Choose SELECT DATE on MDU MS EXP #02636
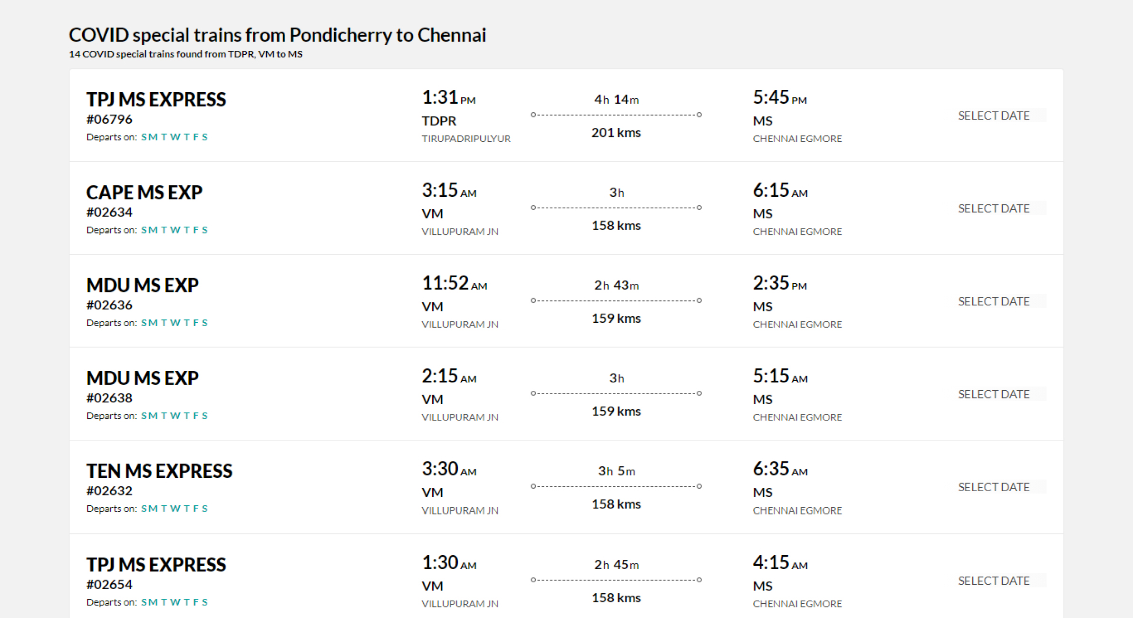The image size is (1133, 618). 994,301
